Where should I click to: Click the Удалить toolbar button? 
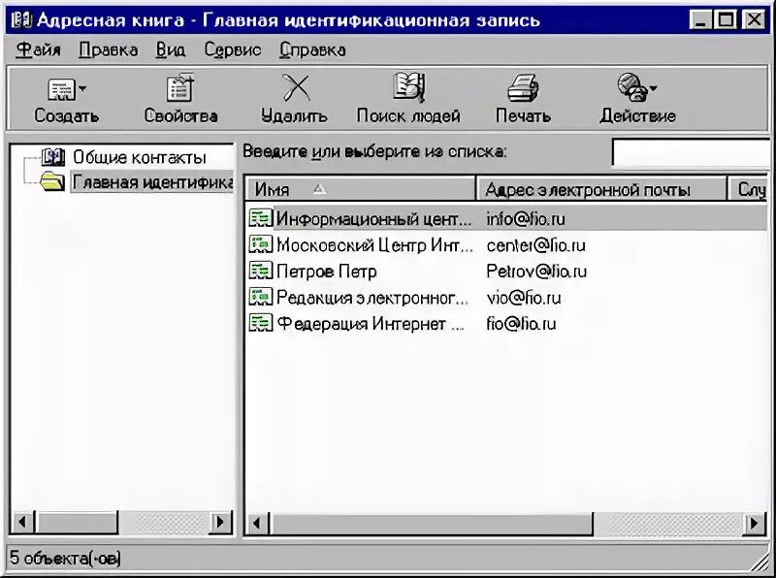pyautogui.click(x=295, y=101)
